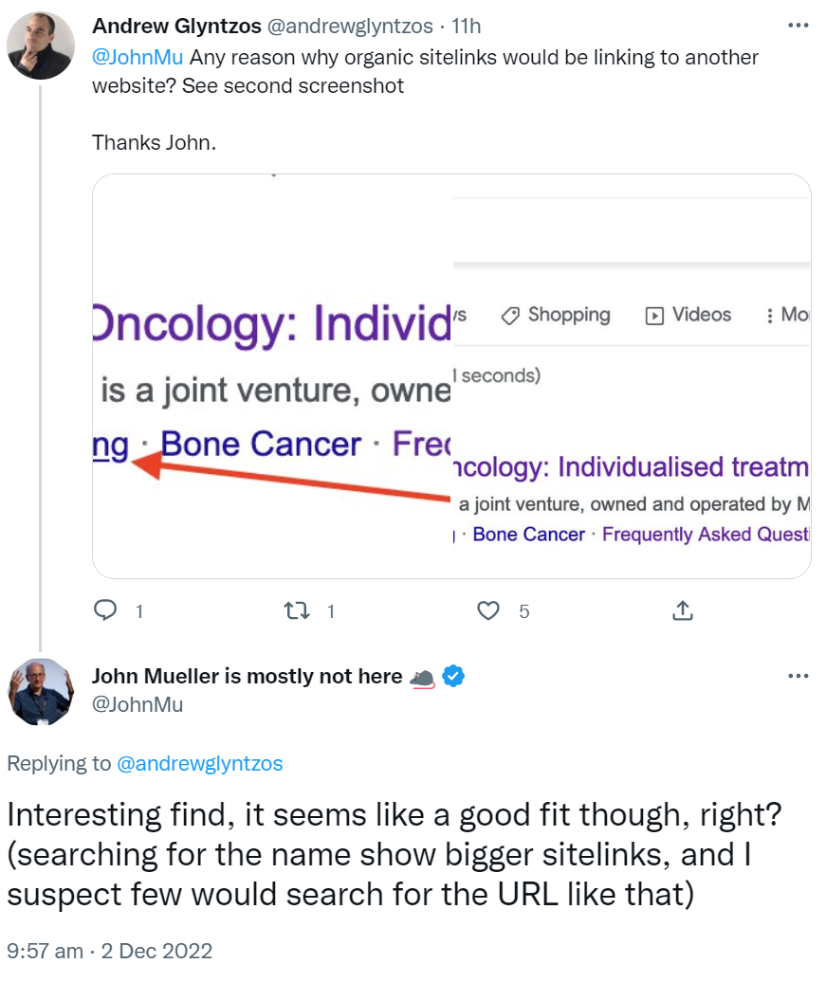826x982 pixels.
Task: Click John Mueller's profile avatar
Action: pyautogui.click(x=40, y=691)
